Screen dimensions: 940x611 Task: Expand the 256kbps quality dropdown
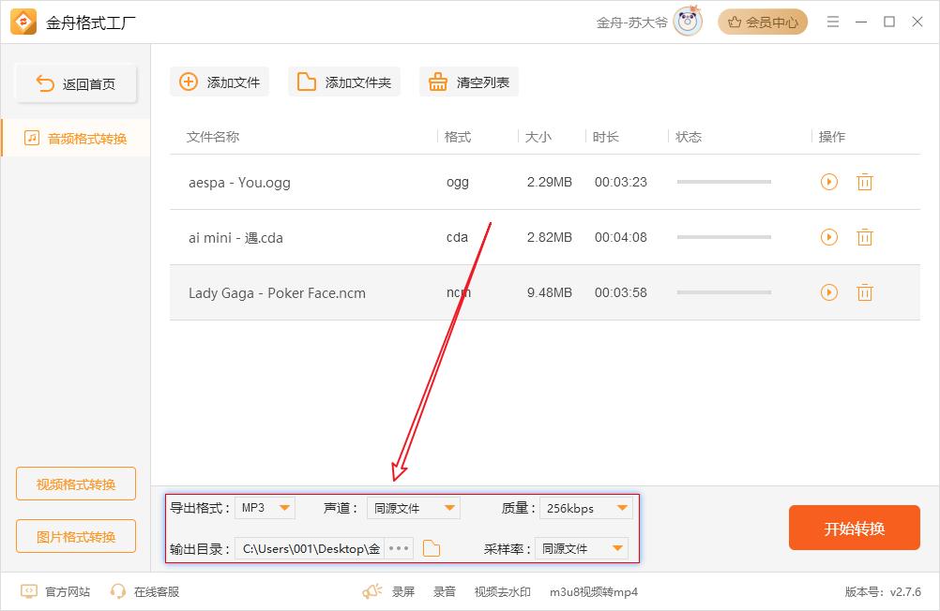[x=585, y=508]
